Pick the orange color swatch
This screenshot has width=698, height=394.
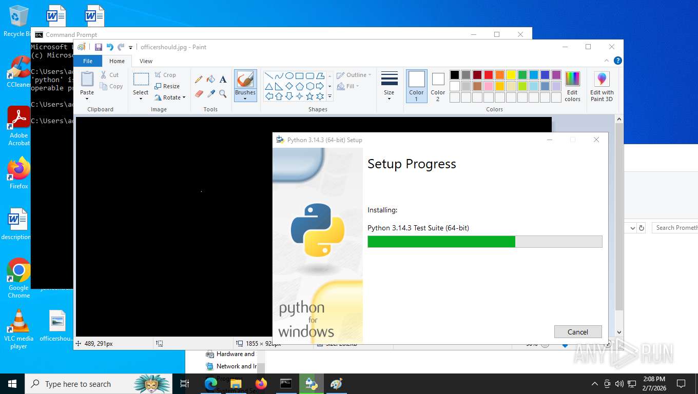click(500, 75)
